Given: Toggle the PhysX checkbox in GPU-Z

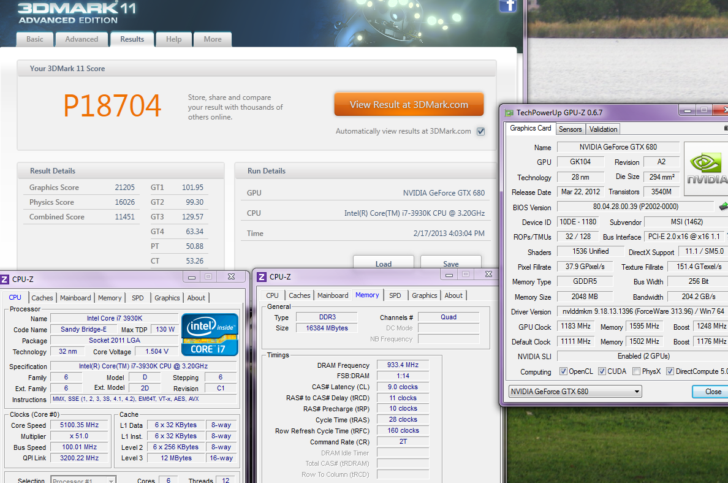Looking at the screenshot, I should tap(637, 371).
